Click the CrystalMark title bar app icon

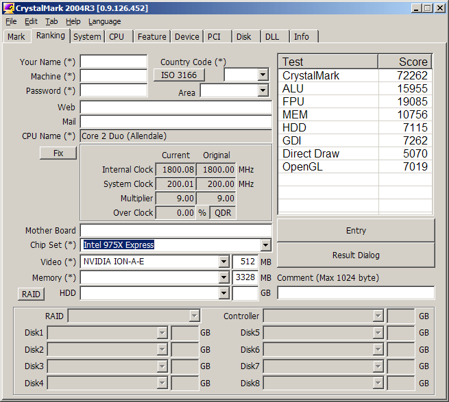coord(9,8)
